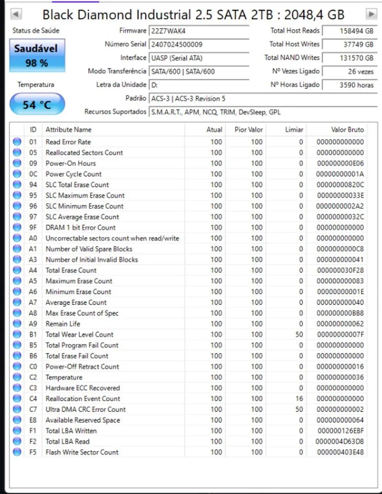Click the Total Host Reads value field

point(349,31)
